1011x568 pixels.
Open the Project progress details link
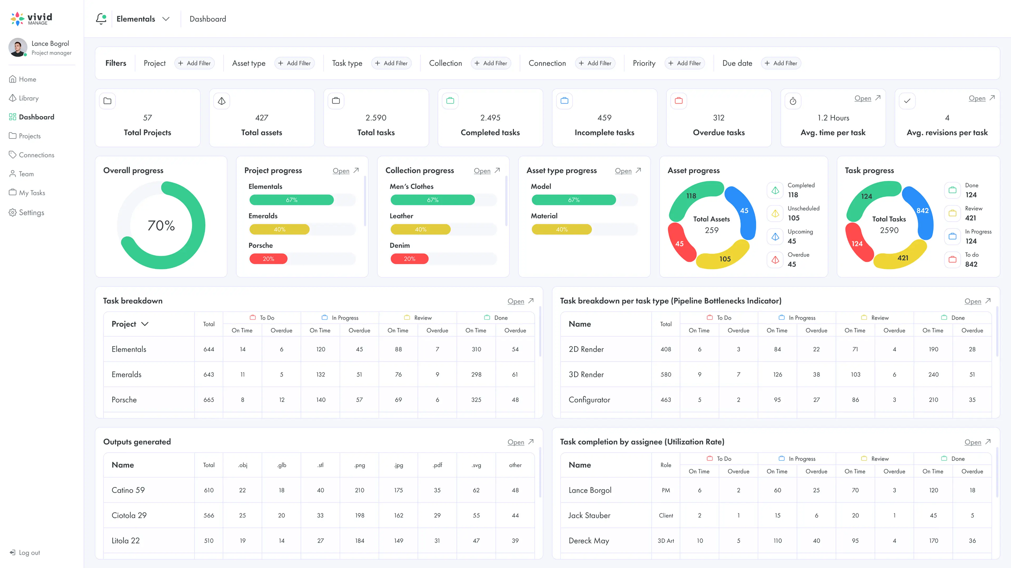tap(341, 170)
